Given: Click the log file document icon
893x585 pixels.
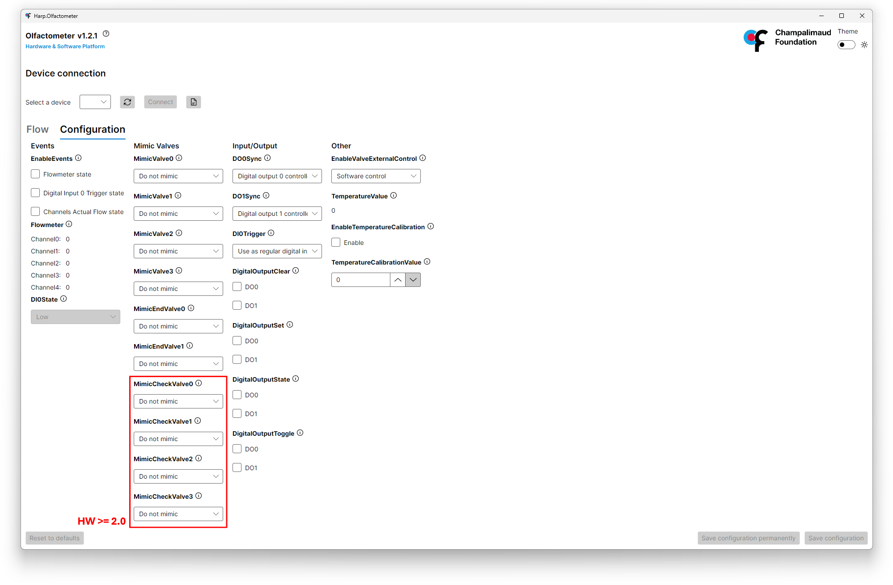Looking at the screenshot, I should pyautogui.click(x=194, y=102).
